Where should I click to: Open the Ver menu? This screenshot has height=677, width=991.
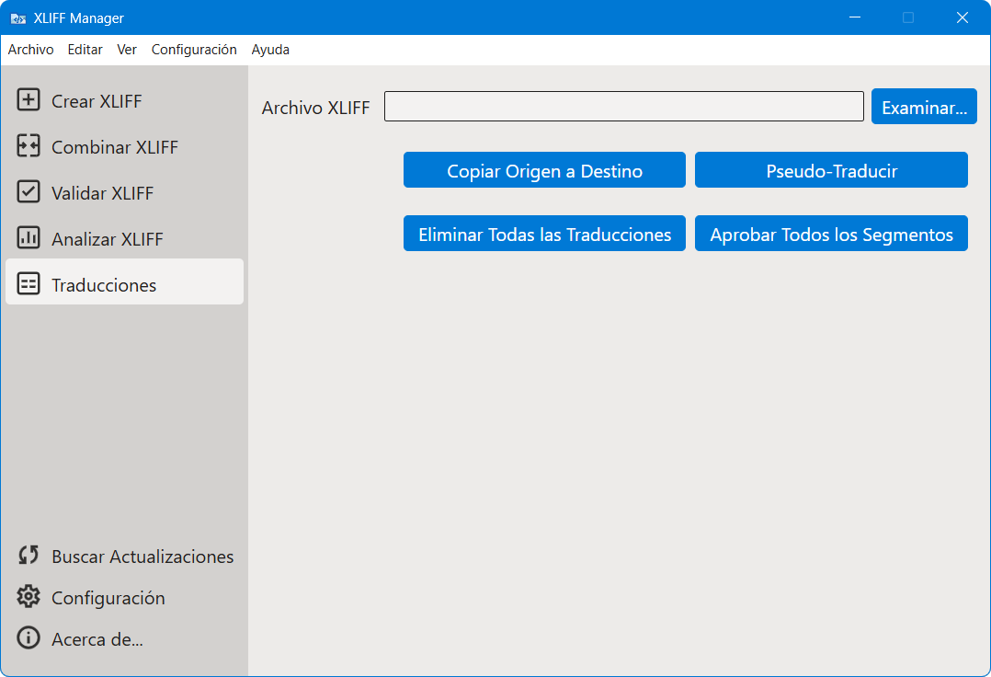point(127,50)
